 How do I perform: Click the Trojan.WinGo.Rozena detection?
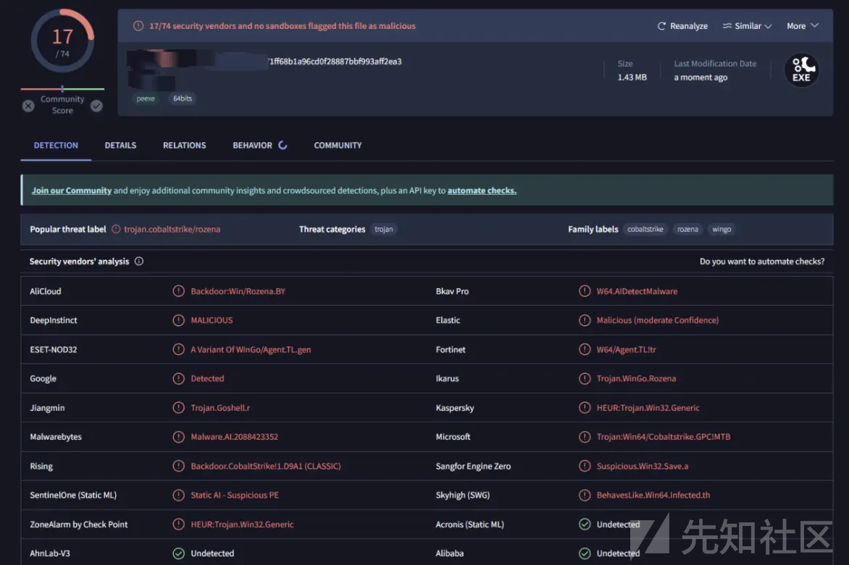point(636,379)
